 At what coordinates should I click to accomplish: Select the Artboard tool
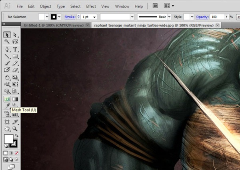click(x=7, y=122)
